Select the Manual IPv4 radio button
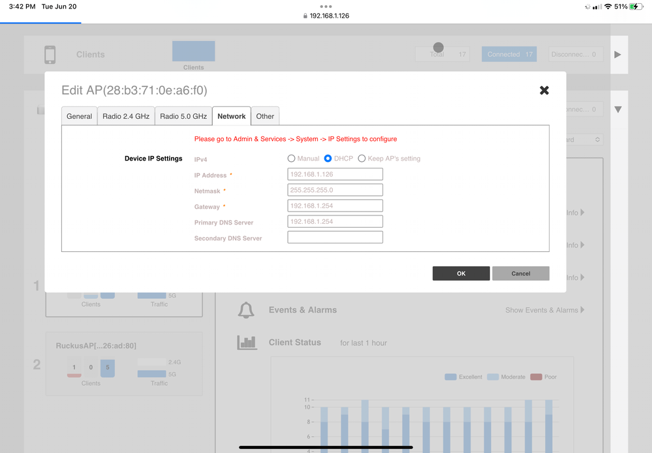The width and height of the screenshot is (652, 453). point(292,159)
